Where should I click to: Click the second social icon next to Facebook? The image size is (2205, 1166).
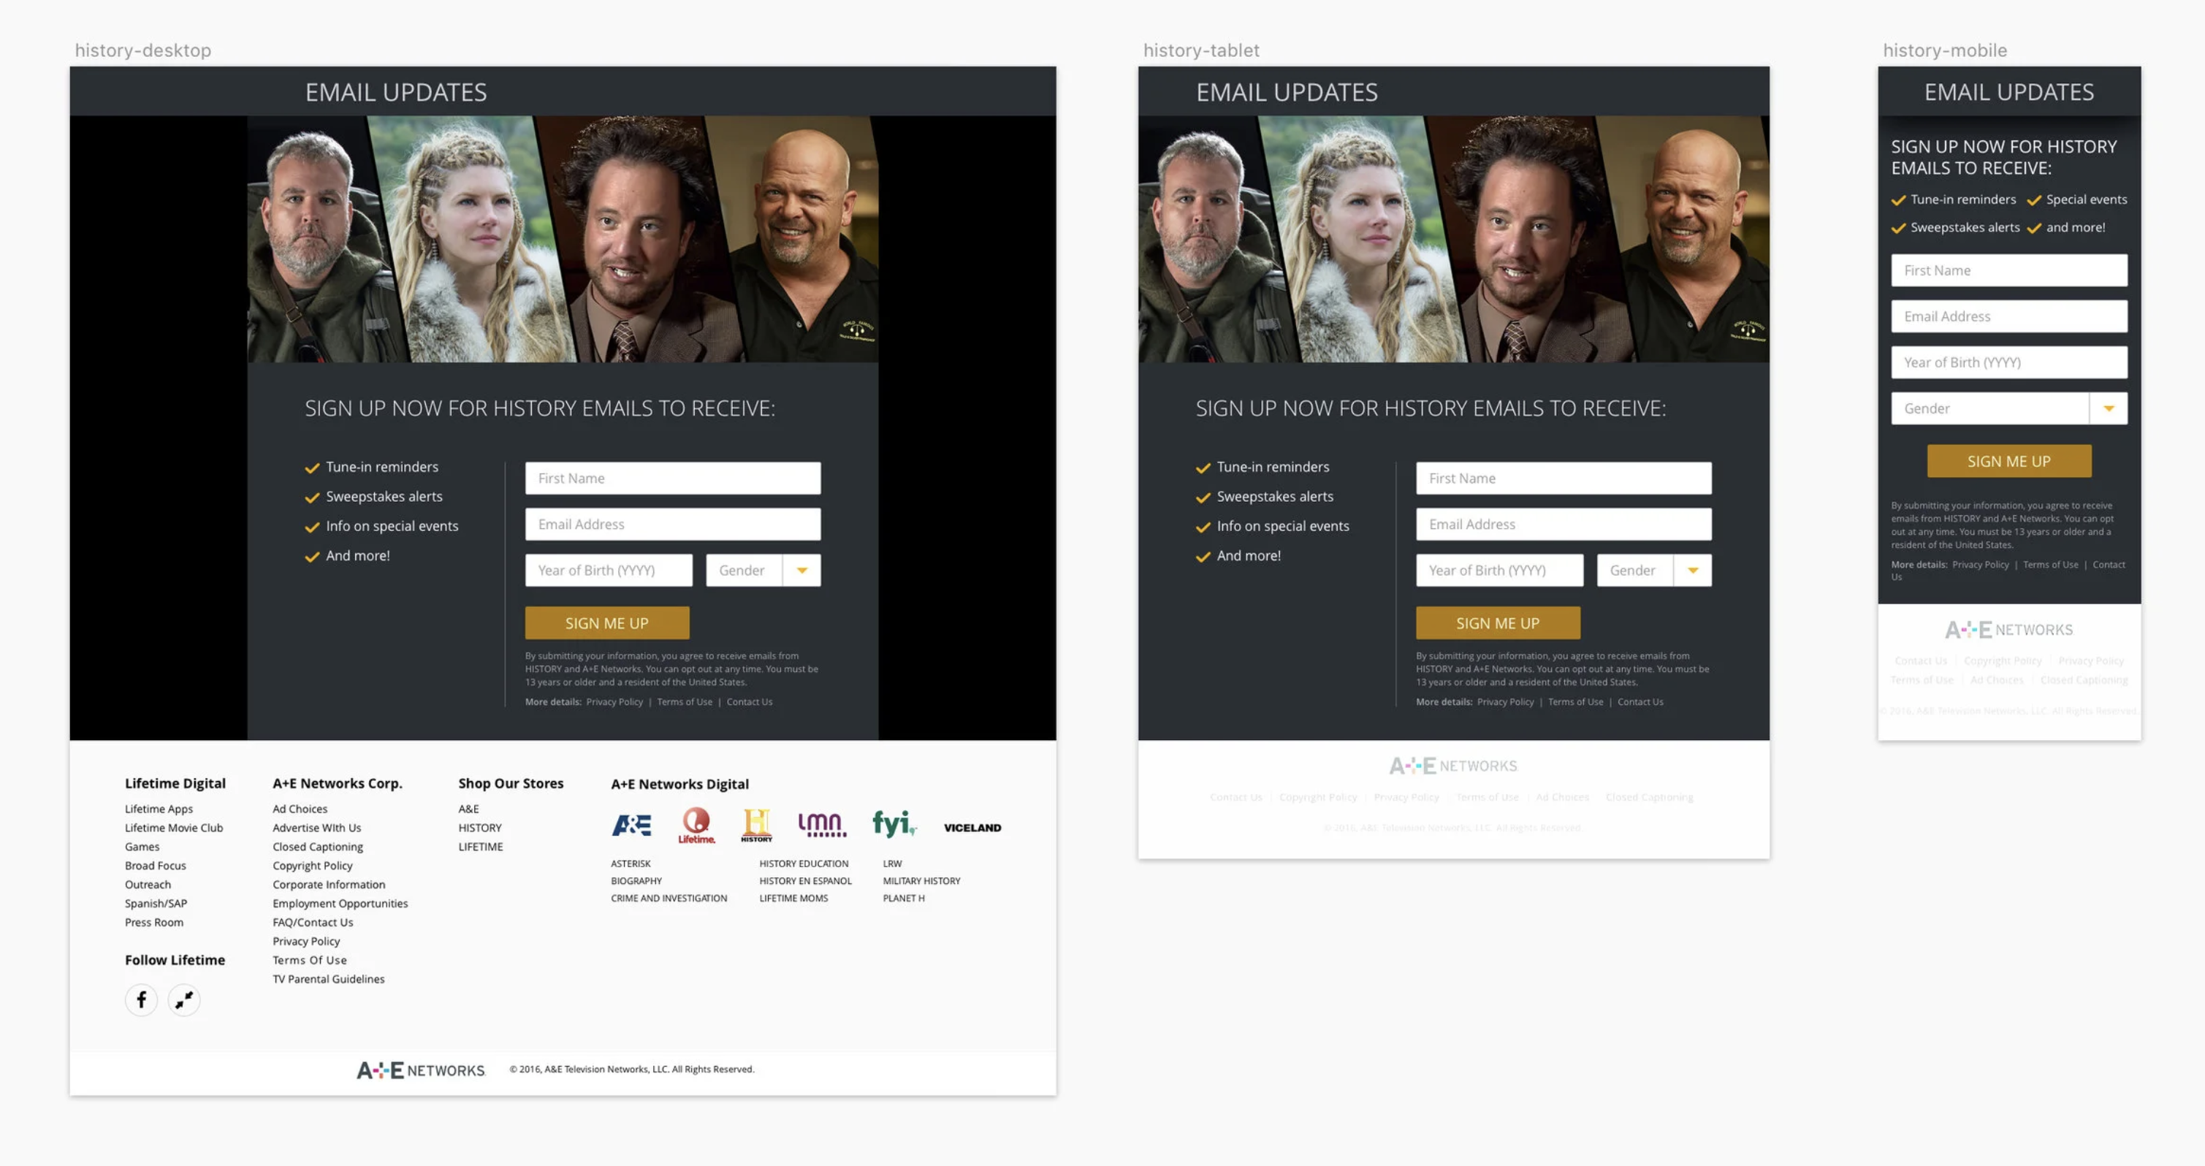click(x=184, y=1000)
